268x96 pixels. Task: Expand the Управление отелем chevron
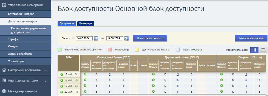[45, 81]
